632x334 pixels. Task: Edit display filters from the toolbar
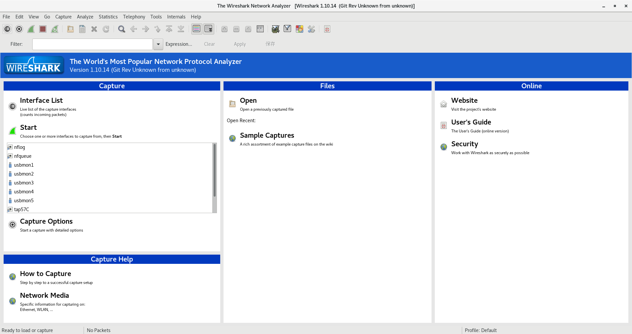point(288,29)
